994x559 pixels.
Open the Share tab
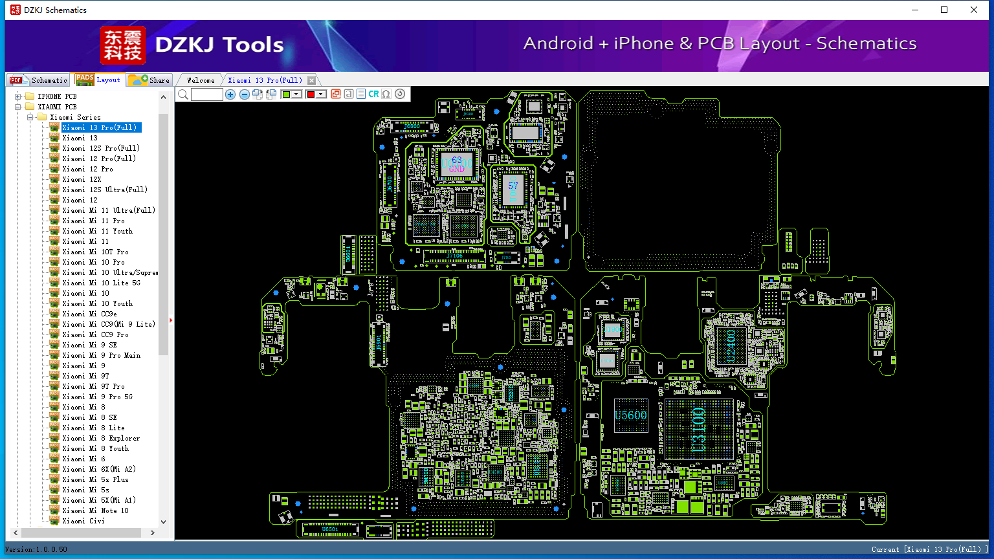[149, 80]
